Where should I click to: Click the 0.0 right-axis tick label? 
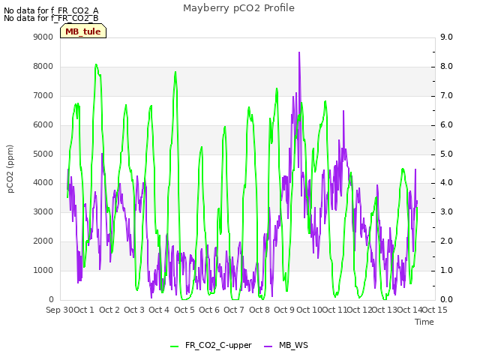click(446, 299)
